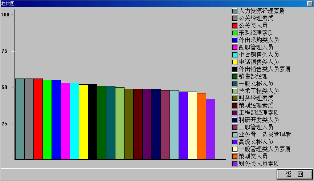Image resolution: width=314 pixels, height=181 pixels.
Task: Click the 公关经理素质 gray legend swatch
Action: click(235, 18)
